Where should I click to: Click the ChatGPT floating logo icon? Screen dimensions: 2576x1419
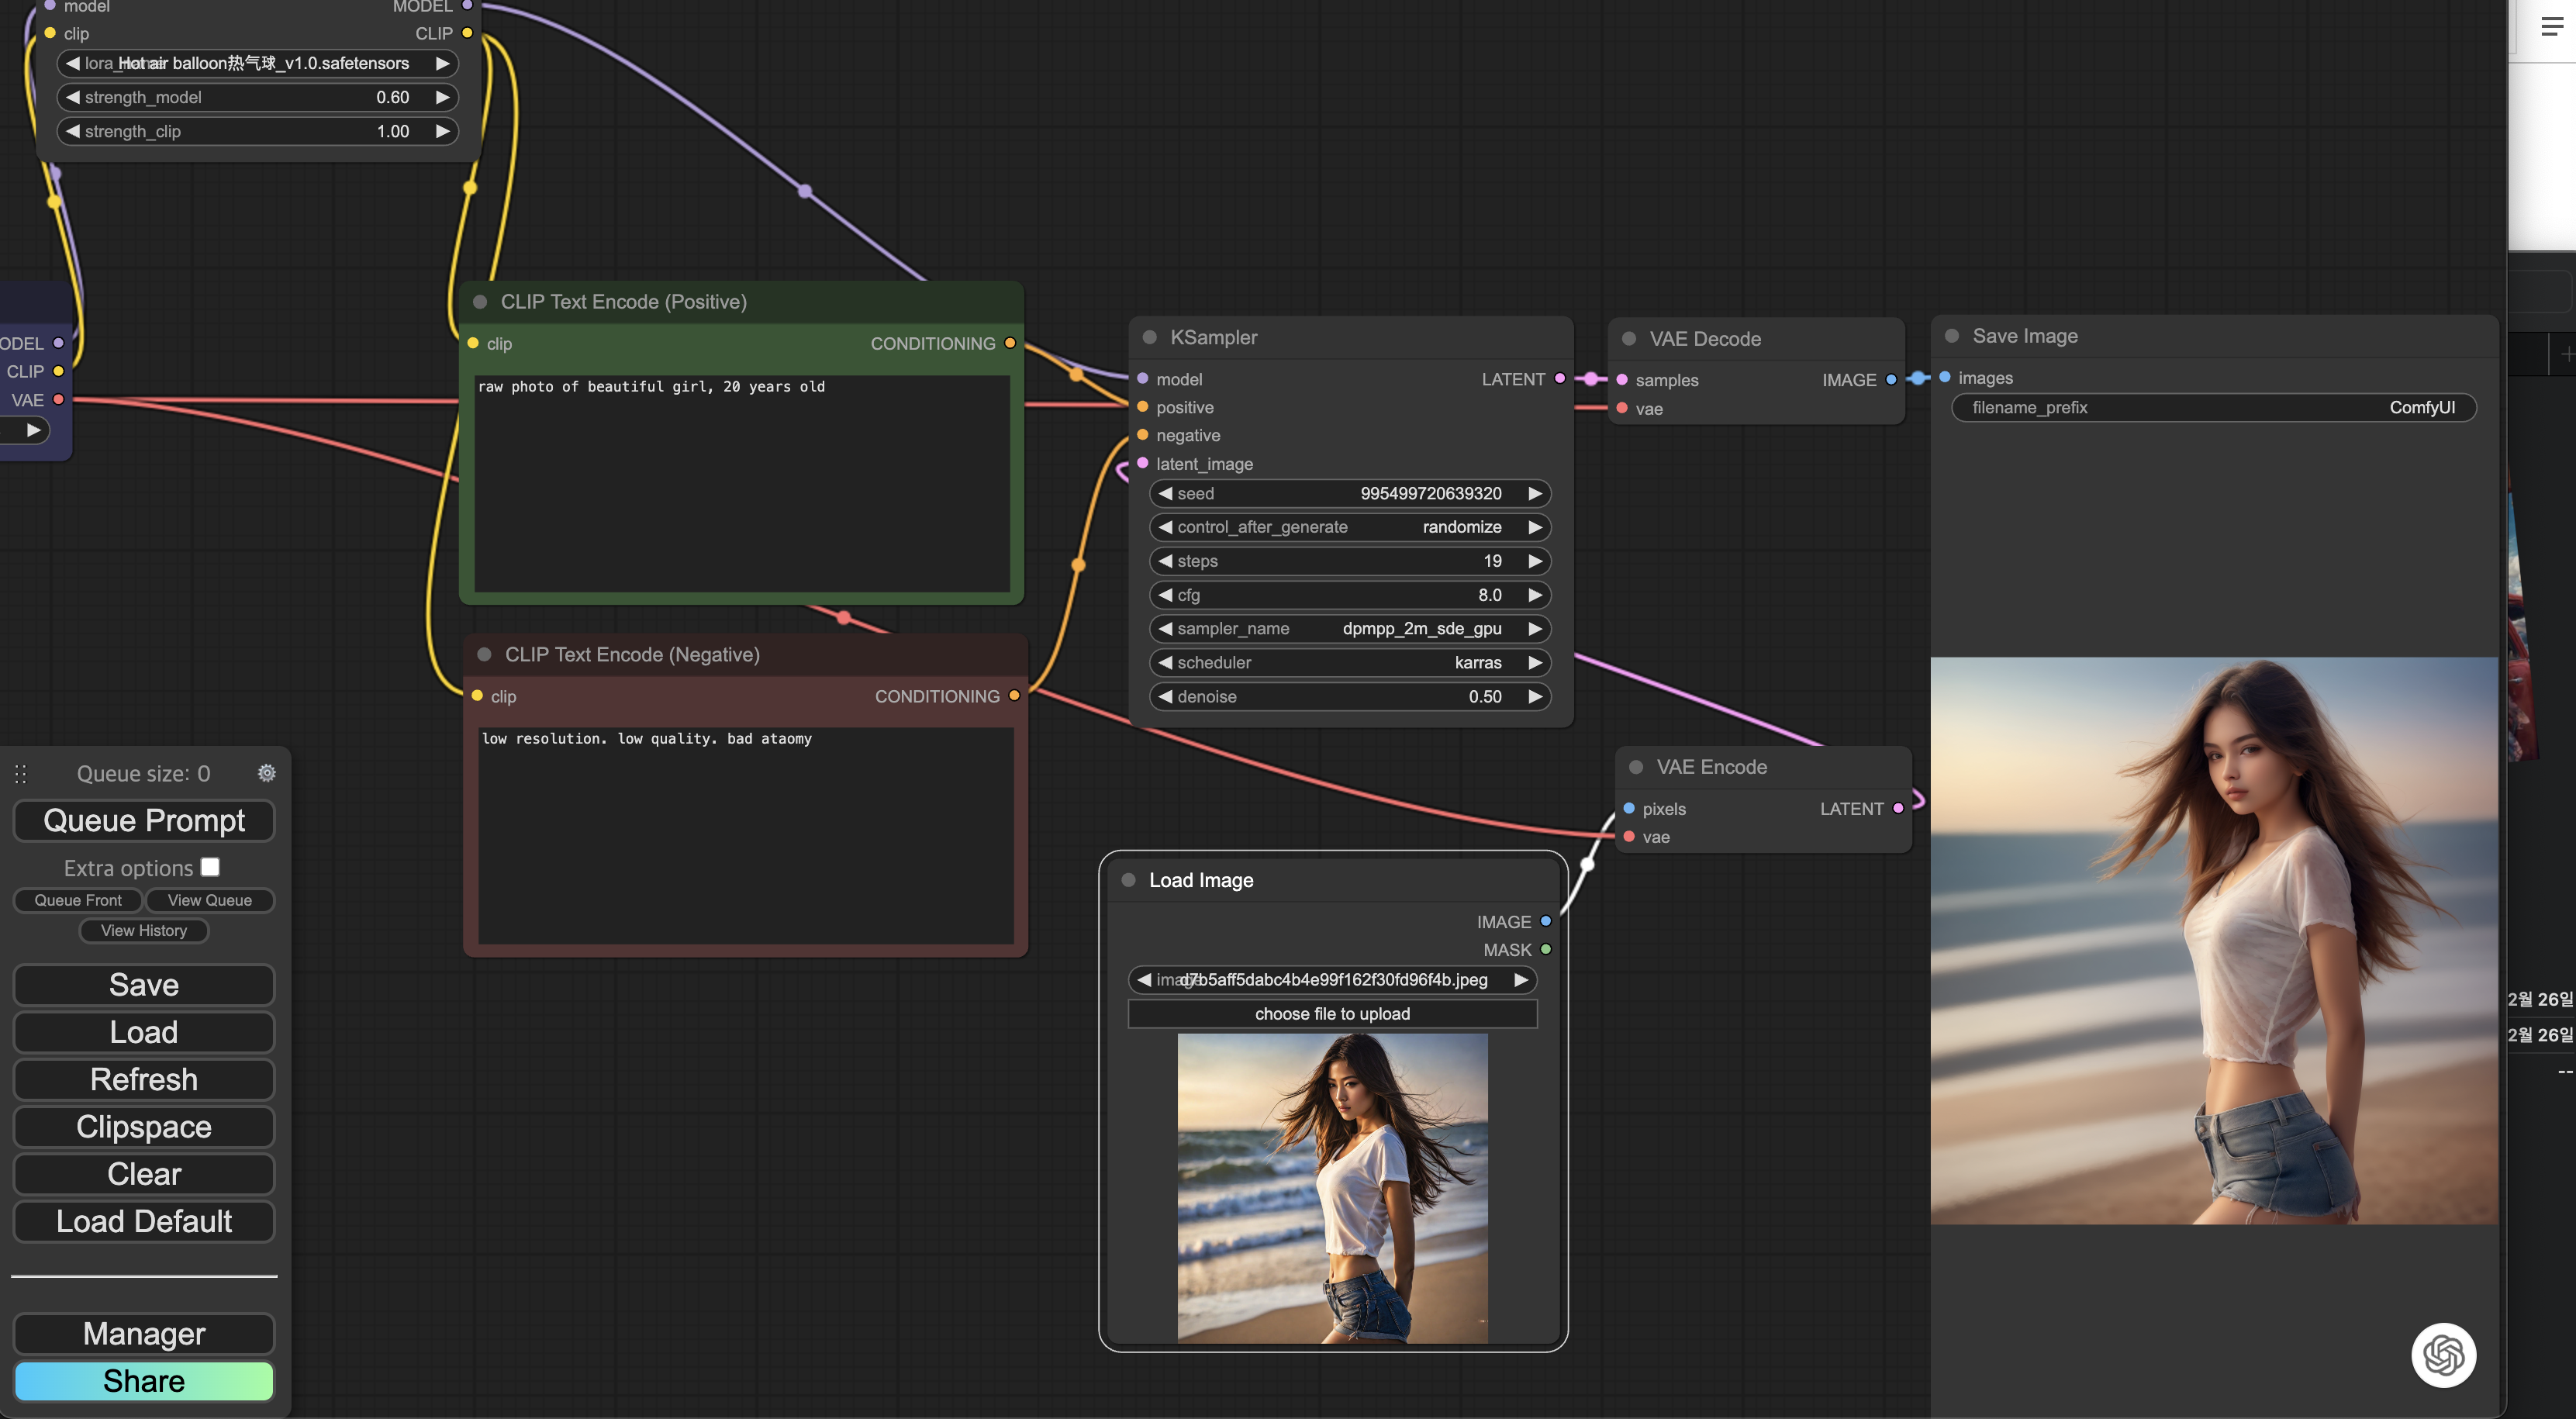tap(2443, 1355)
